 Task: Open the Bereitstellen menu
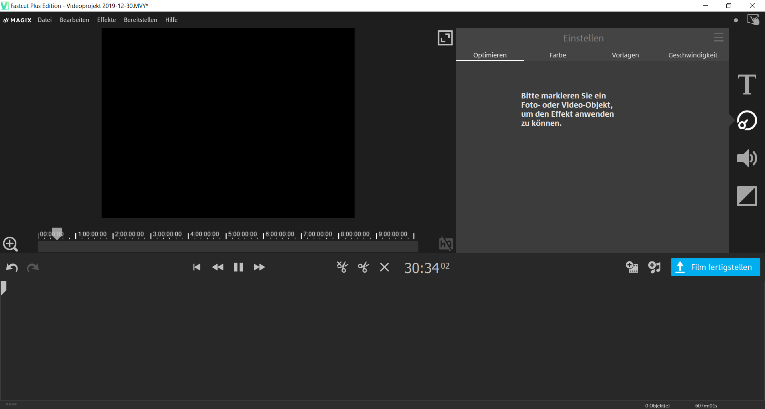tap(141, 20)
